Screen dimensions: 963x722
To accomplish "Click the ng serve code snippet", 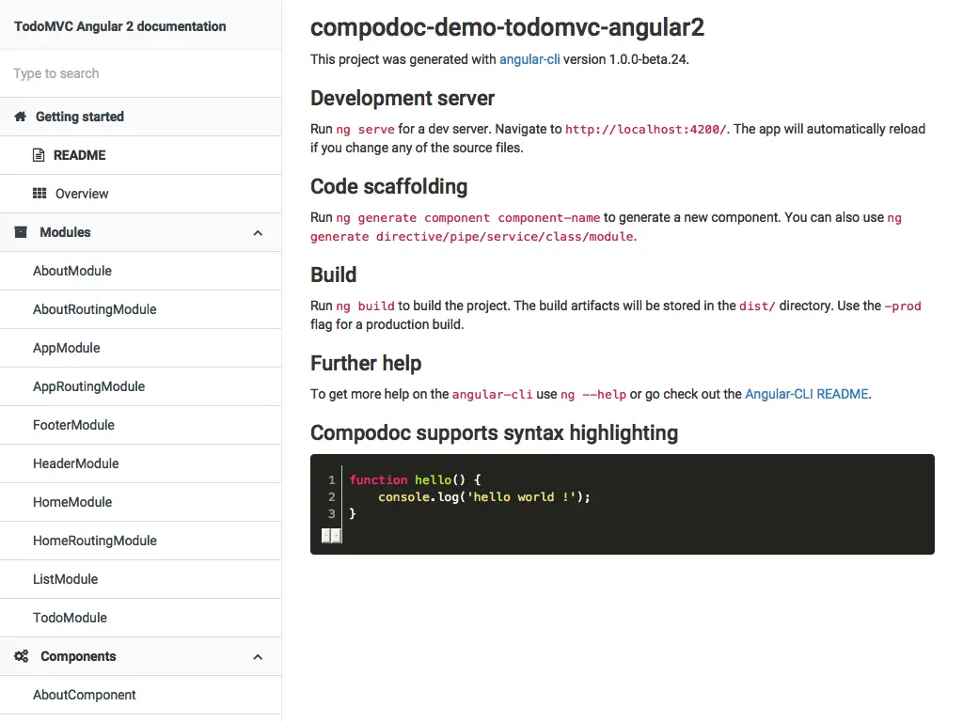I will pyautogui.click(x=366, y=130).
